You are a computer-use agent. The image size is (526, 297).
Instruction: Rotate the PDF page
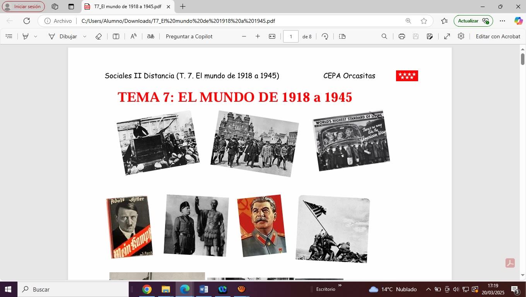tap(325, 36)
